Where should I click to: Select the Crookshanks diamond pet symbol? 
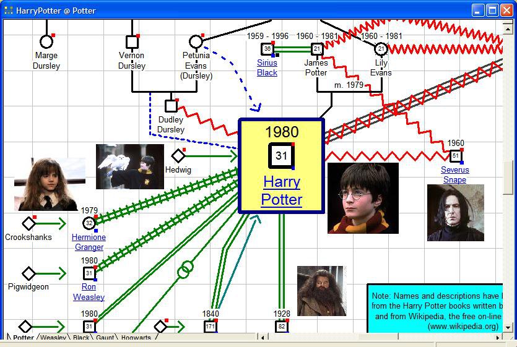click(x=28, y=223)
